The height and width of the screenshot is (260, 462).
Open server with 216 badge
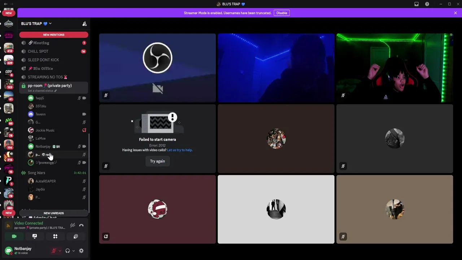pos(9,157)
